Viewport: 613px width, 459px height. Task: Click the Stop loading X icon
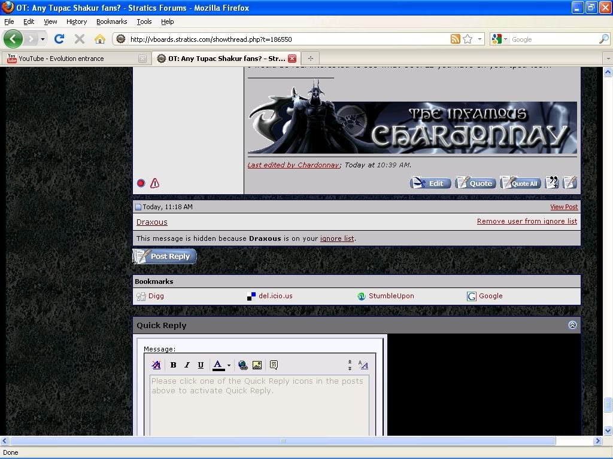[x=80, y=39]
